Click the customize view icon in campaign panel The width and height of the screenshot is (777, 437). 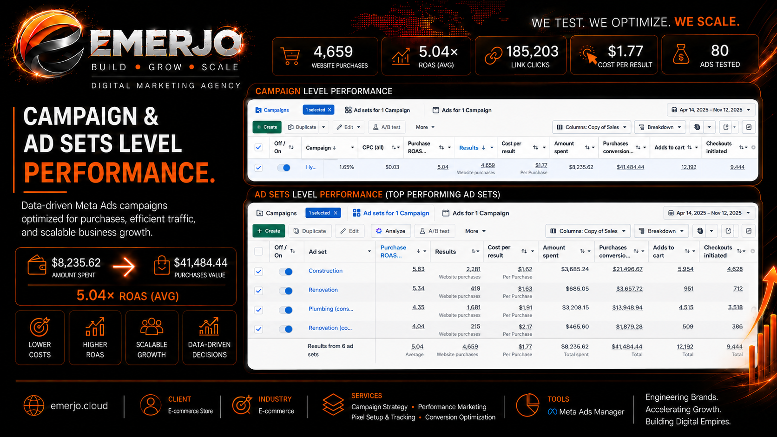[x=697, y=127]
